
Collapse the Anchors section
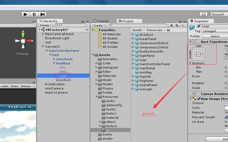190,63
